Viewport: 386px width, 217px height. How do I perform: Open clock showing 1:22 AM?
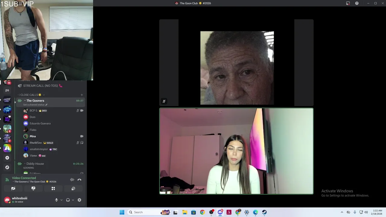coord(377,212)
